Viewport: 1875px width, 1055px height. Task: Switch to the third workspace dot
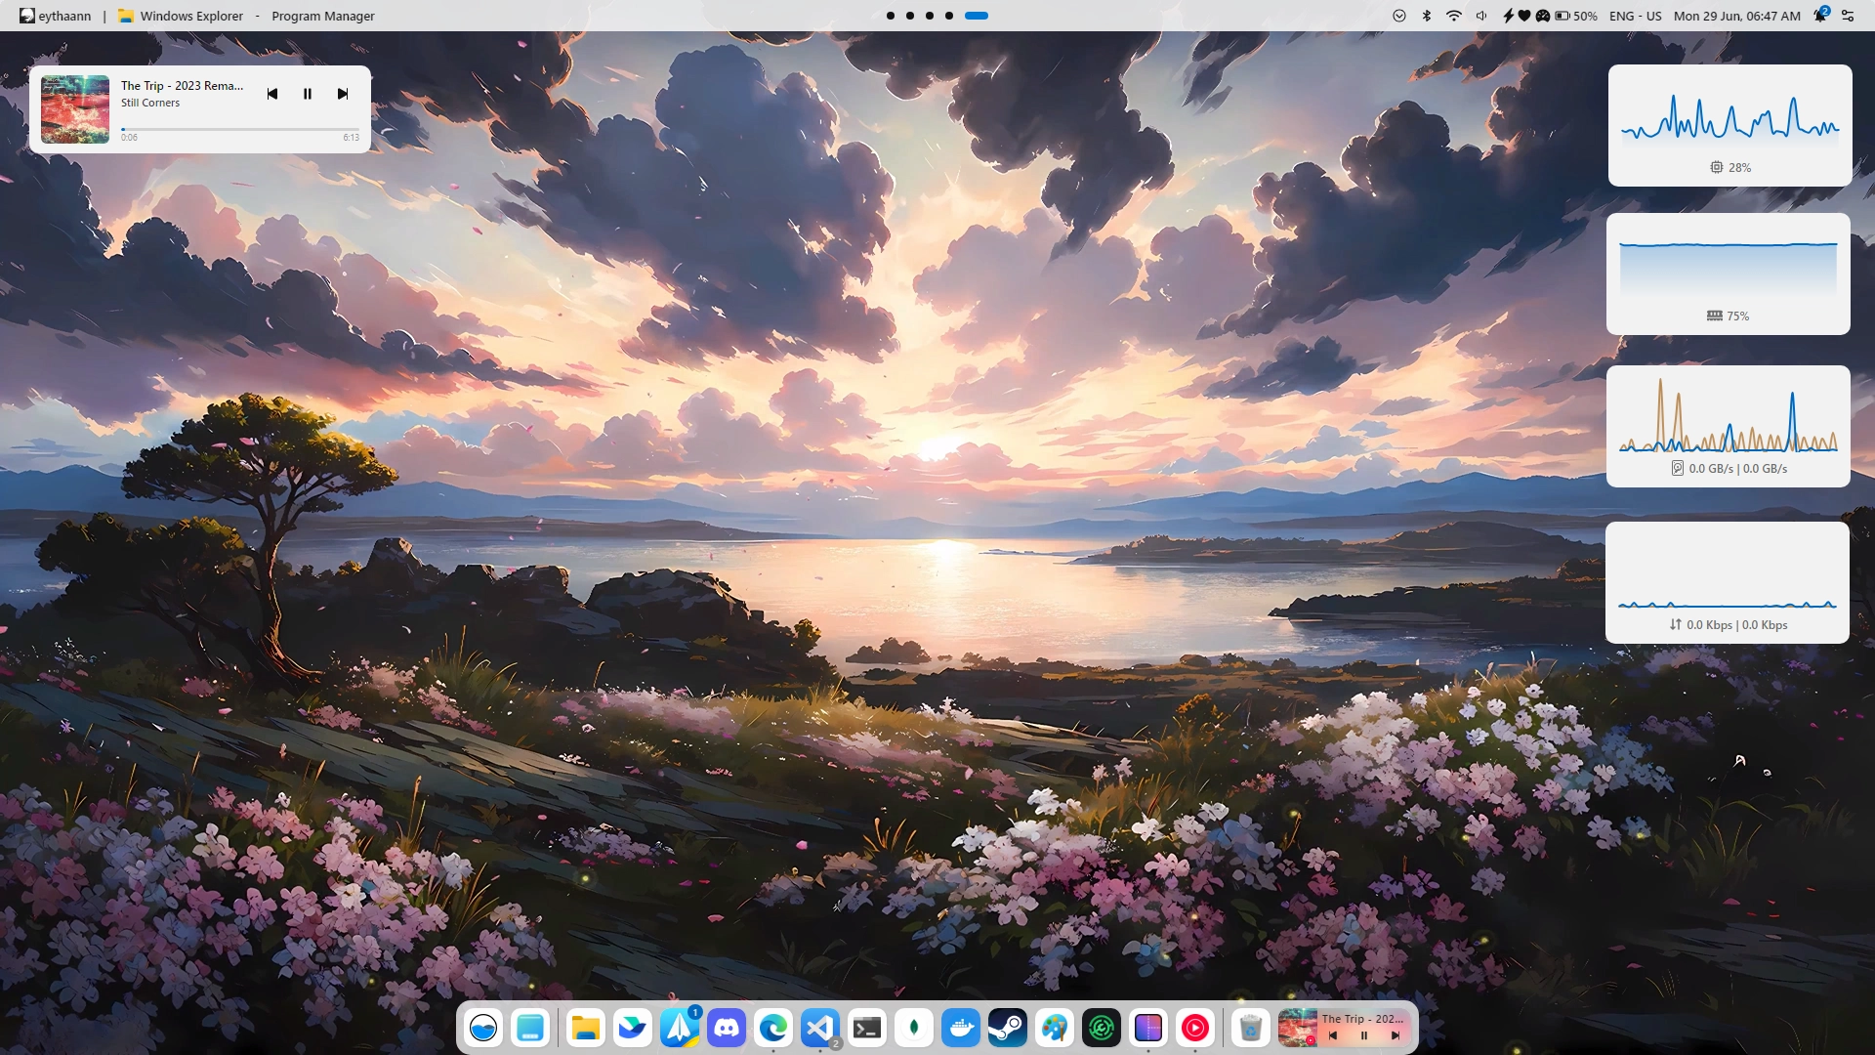(930, 16)
